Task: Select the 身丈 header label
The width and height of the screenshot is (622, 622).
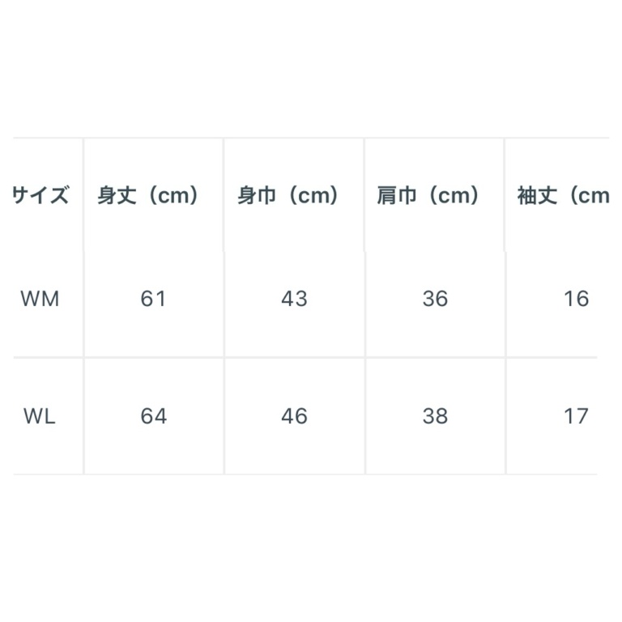Action: tap(117, 196)
